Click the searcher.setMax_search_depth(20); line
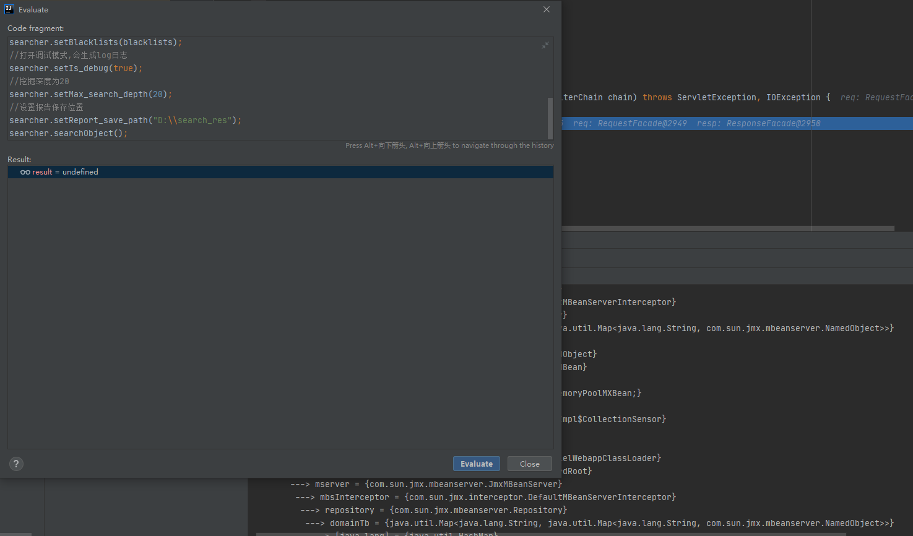 pos(91,94)
